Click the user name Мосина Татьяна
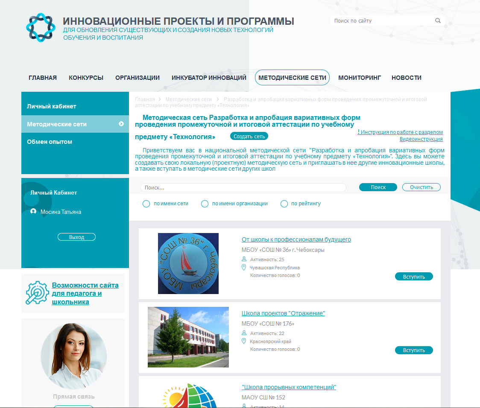 click(x=61, y=212)
